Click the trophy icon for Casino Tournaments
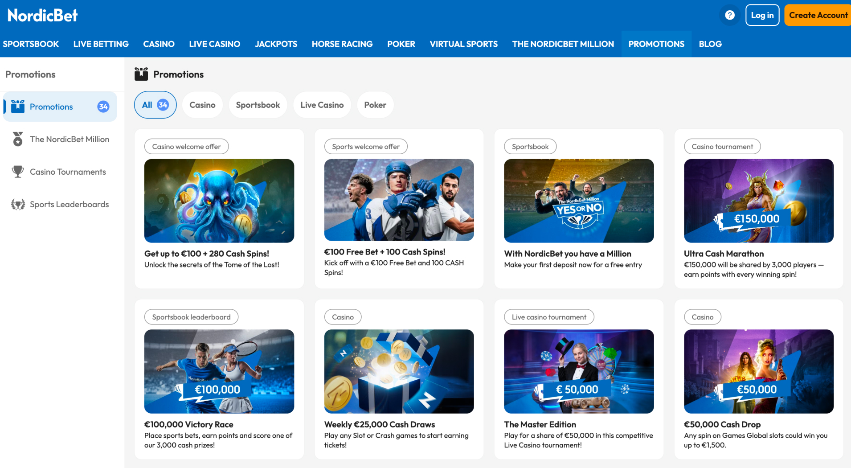 [18, 172]
